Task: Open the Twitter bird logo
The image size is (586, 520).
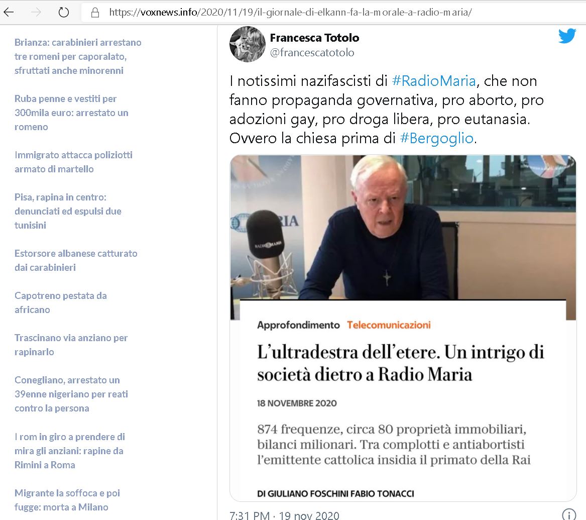Action: pos(567,36)
